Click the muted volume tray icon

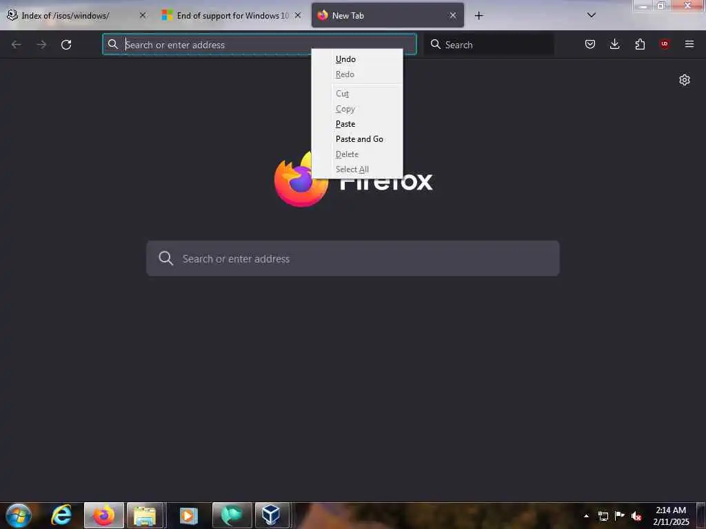coord(636,516)
